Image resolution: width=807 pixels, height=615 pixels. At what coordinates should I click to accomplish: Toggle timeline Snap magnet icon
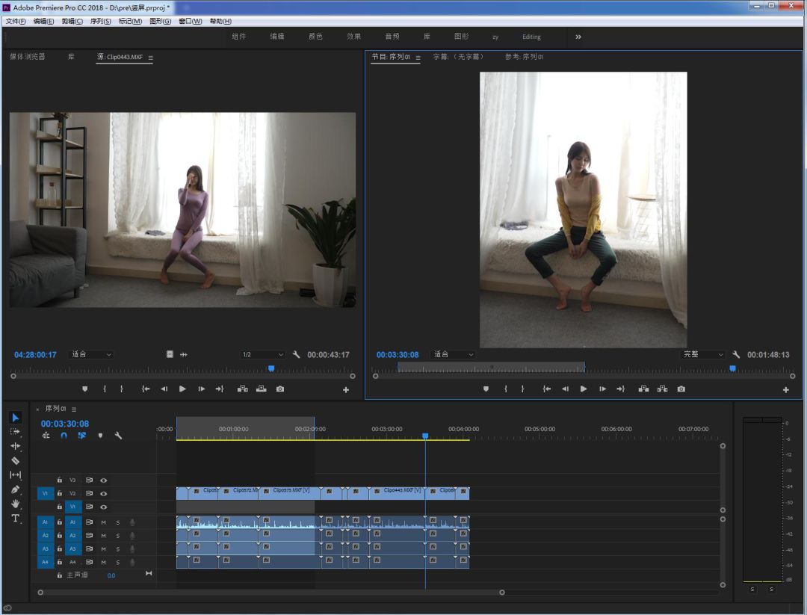pos(64,436)
